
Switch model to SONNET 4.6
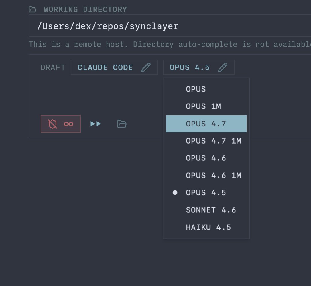[x=206, y=210]
